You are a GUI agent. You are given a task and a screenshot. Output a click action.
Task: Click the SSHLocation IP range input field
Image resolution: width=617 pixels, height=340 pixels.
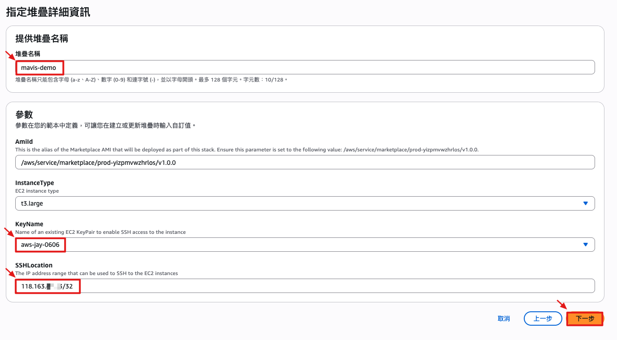pyautogui.click(x=305, y=286)
